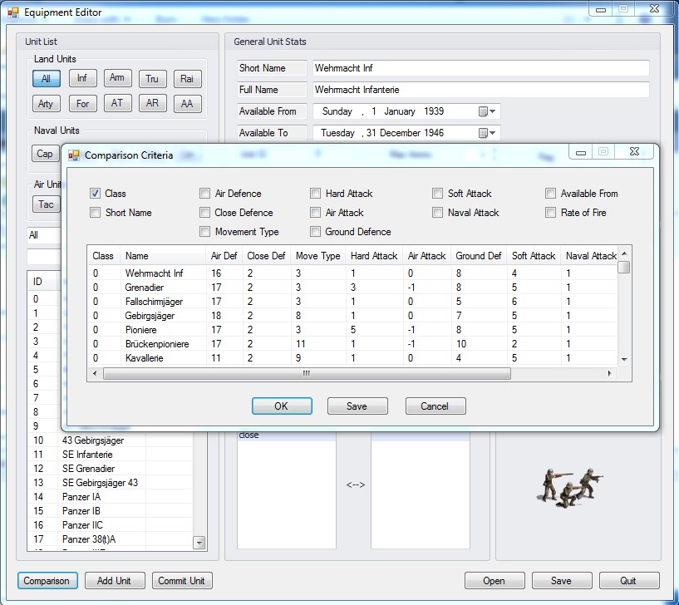The width and height of the screenshot is (679, 605).
Task: Confirm with OK in Comparison Criteria
Action: click(282, 406)
